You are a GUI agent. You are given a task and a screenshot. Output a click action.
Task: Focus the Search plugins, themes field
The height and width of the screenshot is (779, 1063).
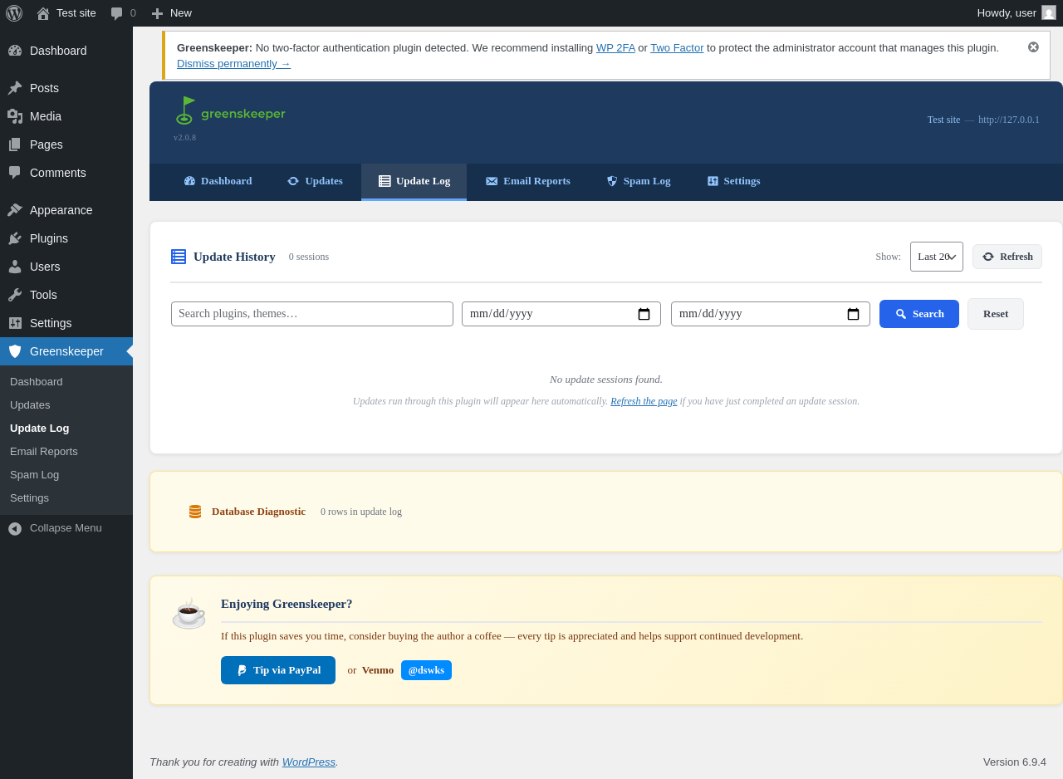(x=312, y=314)
